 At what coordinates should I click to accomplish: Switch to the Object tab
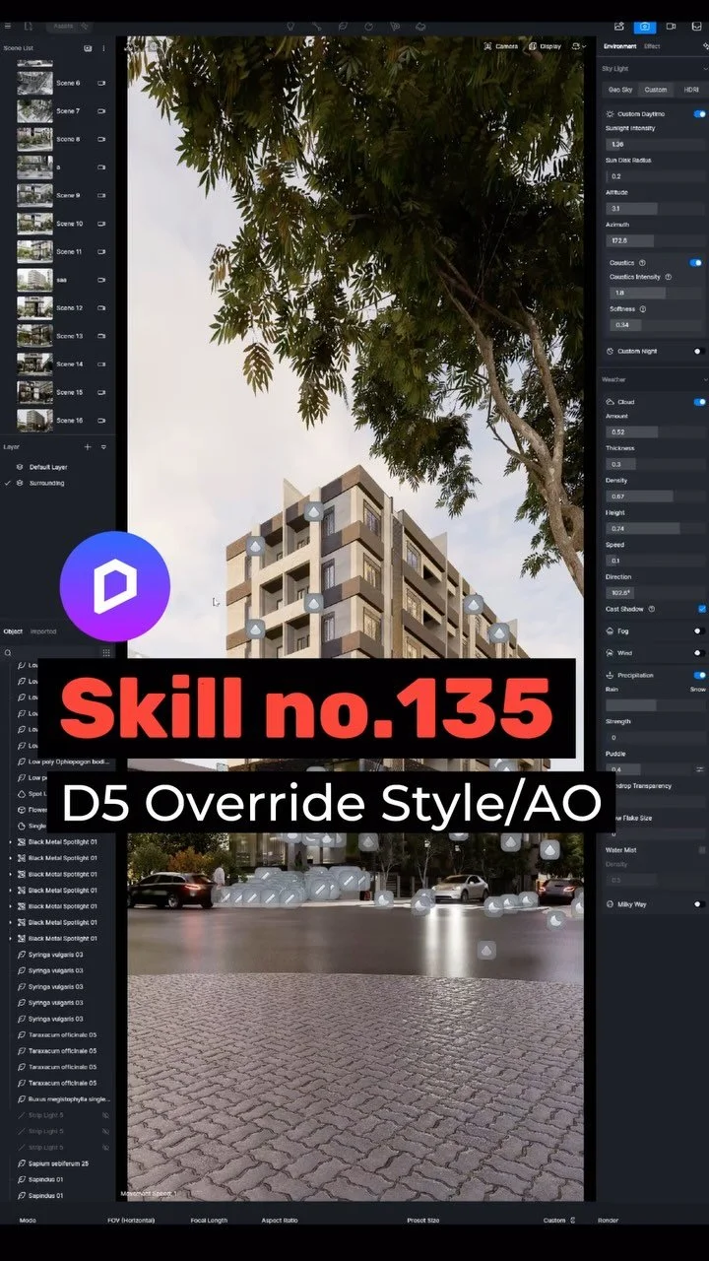(13, 631)
